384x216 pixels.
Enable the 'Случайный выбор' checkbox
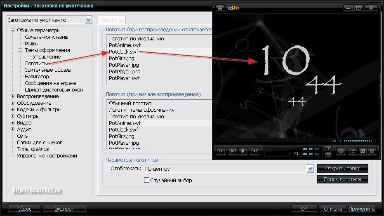point(146,180)
